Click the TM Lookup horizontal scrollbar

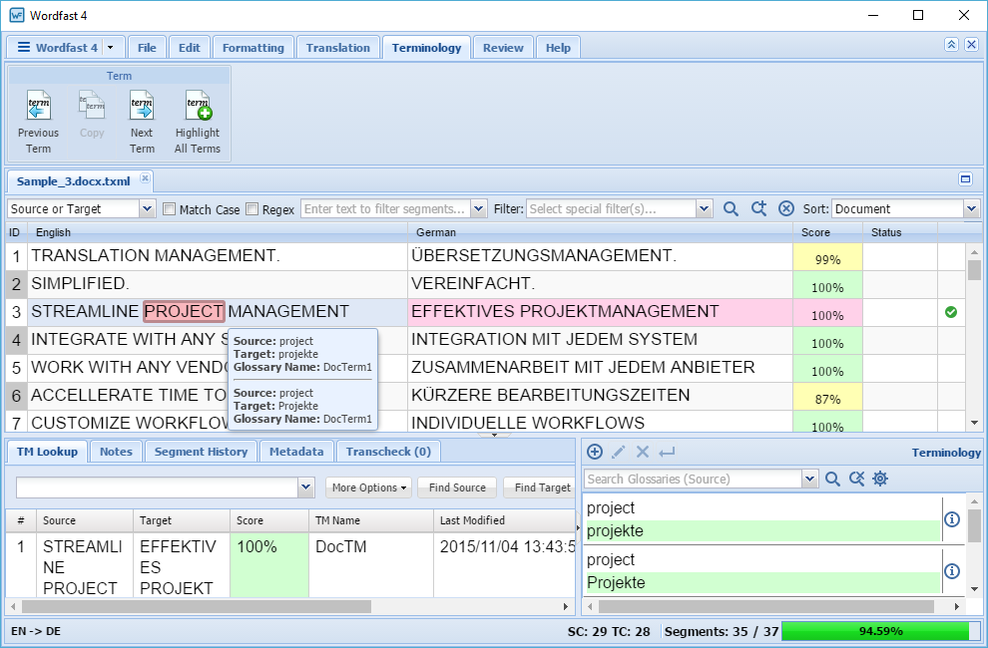pos(197,606)
